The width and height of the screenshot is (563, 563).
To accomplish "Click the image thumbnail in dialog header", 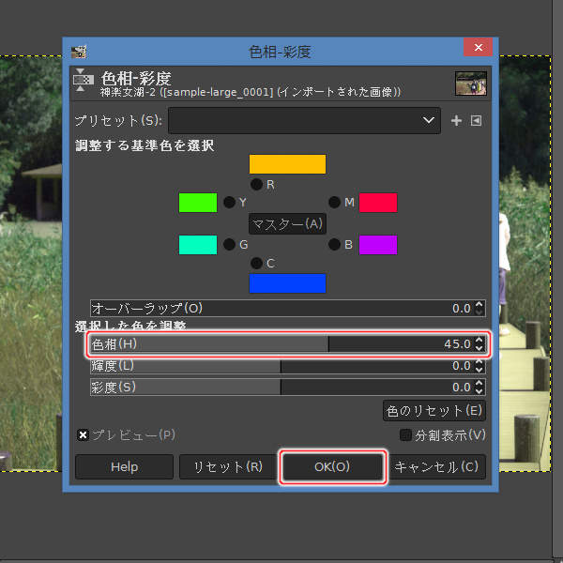I will (471, 84).
